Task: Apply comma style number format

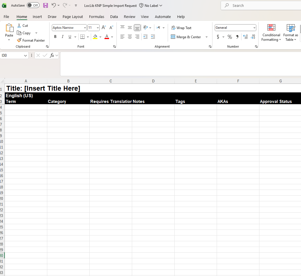Action: pyautogui.click(x=237, y=37)
